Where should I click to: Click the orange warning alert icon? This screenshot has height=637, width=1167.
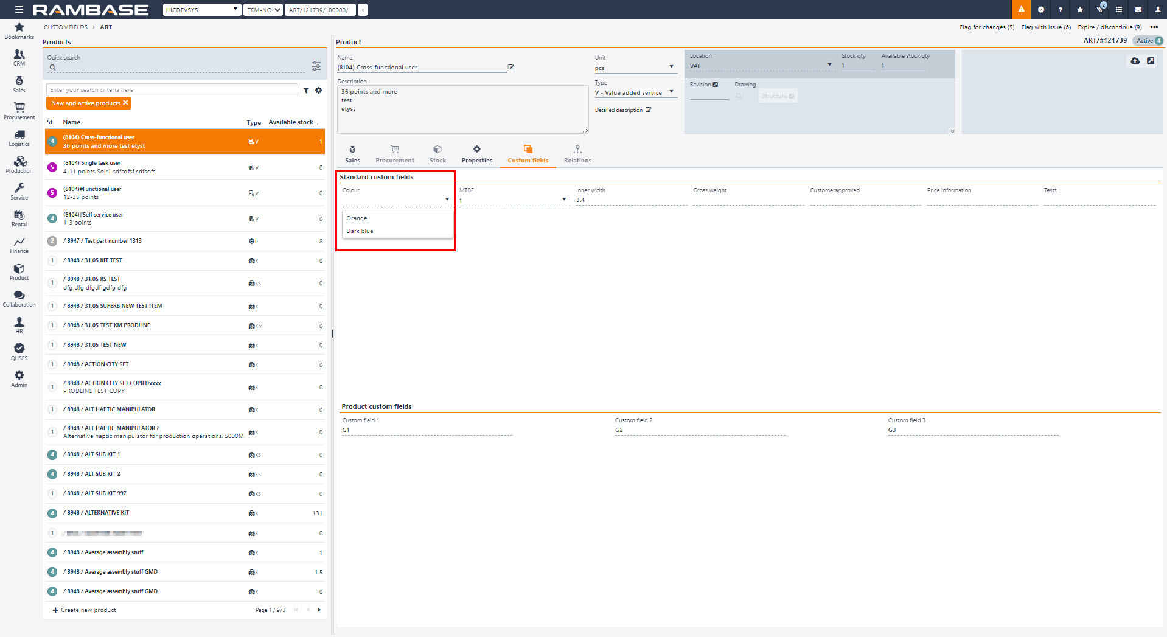tap(1021, 10)
